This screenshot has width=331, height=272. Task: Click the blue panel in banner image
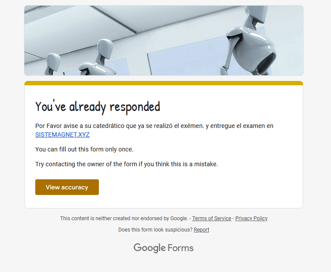coord(186,57)
